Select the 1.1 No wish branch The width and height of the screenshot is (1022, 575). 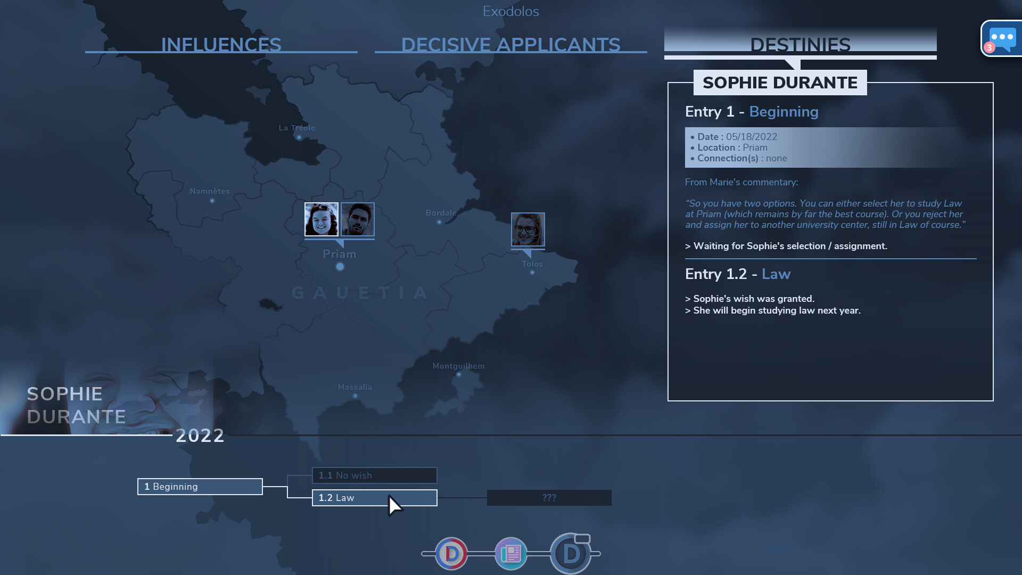(374, 475)
